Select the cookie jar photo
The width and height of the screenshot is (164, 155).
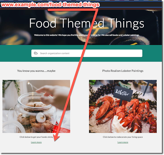tap(36, 107)
